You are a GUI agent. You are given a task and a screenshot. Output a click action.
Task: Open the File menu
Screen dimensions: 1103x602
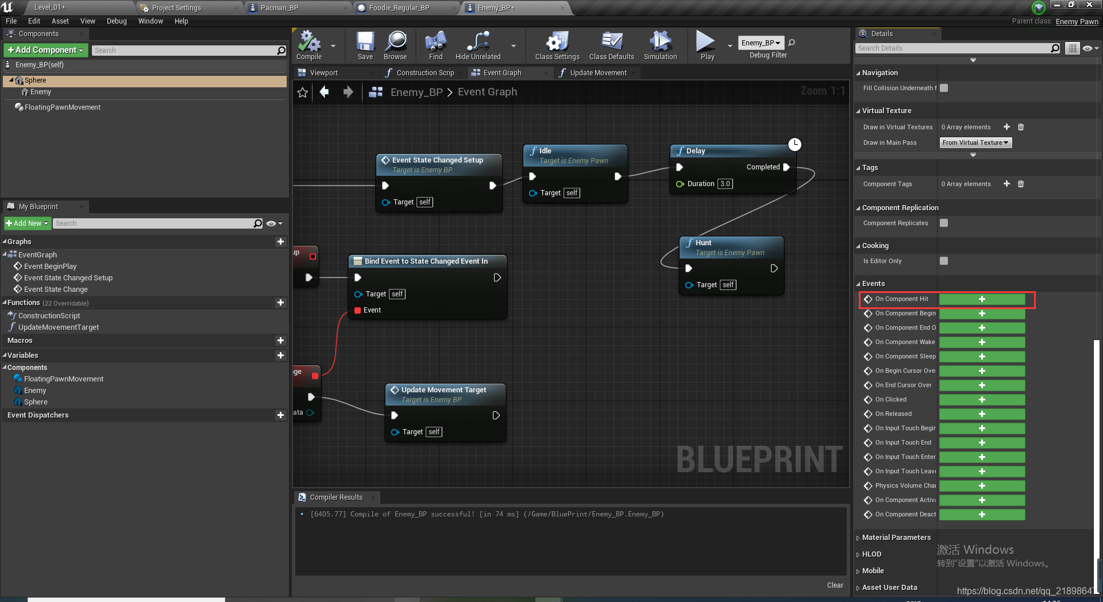click(x=11, y=21)
